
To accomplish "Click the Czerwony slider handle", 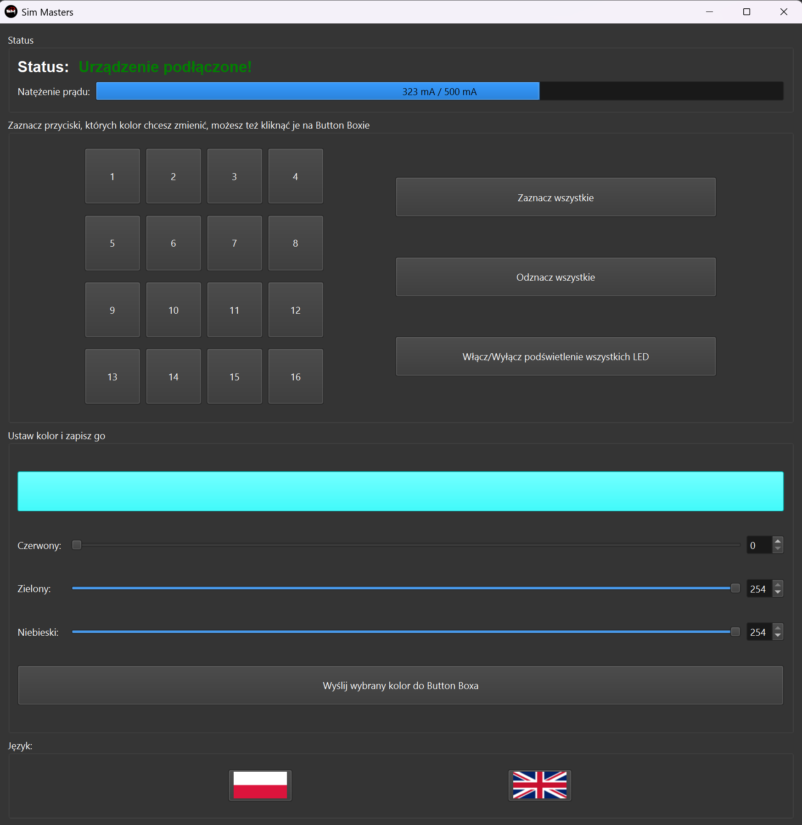I will tap(77, 545).
